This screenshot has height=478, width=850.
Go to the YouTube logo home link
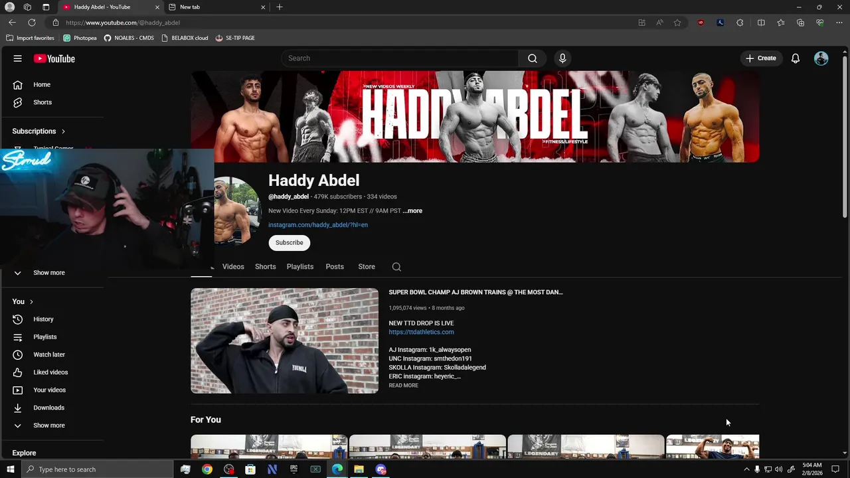[54, 58]
